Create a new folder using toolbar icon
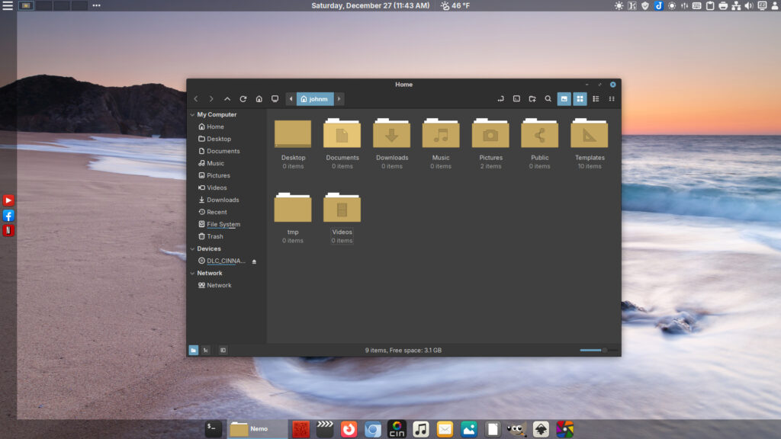 coord(532,99)
